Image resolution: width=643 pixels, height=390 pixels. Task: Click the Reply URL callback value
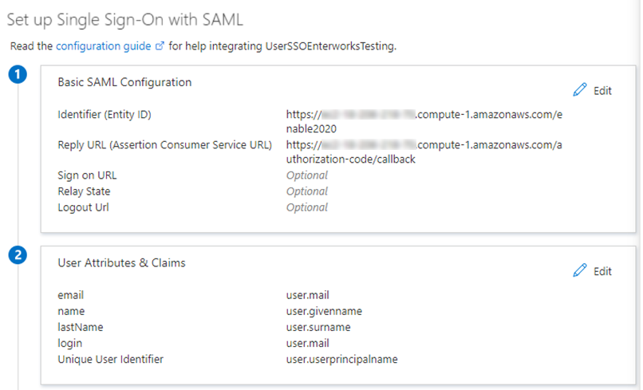click(x=424, y=152)
